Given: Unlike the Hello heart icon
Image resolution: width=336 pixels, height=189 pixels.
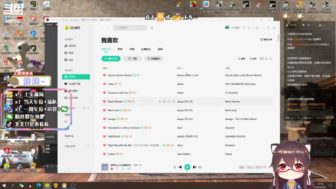Looking at the screenshot, I should pos(104,84).
